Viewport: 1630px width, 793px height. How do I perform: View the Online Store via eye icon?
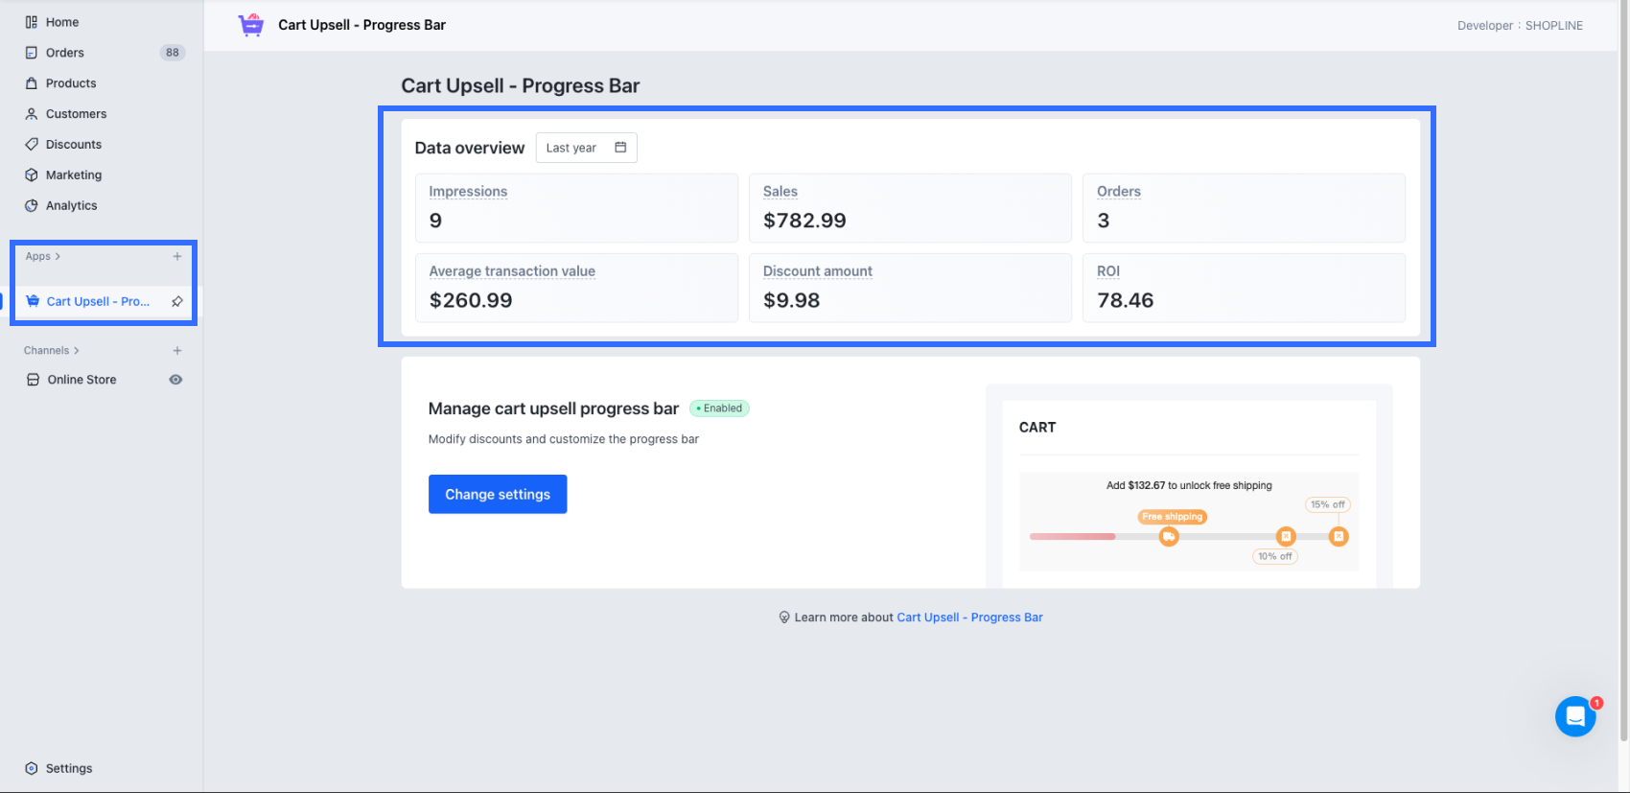tap(175, 380)
